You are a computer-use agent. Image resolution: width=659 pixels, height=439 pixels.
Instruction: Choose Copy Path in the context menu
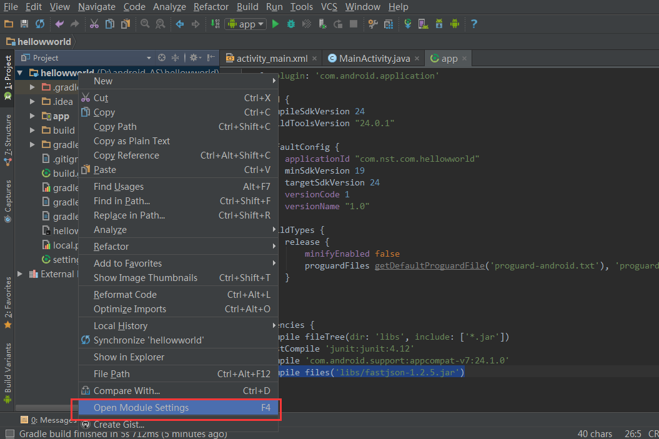tap(115, 127)
